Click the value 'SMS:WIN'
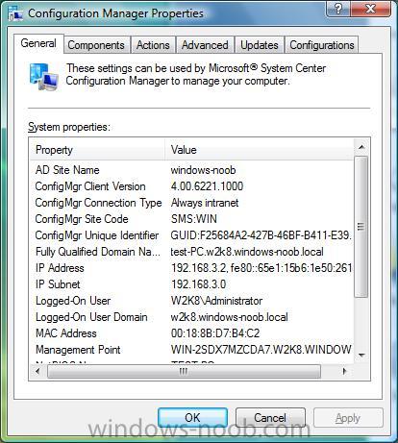The height and width of the screenshot is (443, 398). [x=194, y=219]
